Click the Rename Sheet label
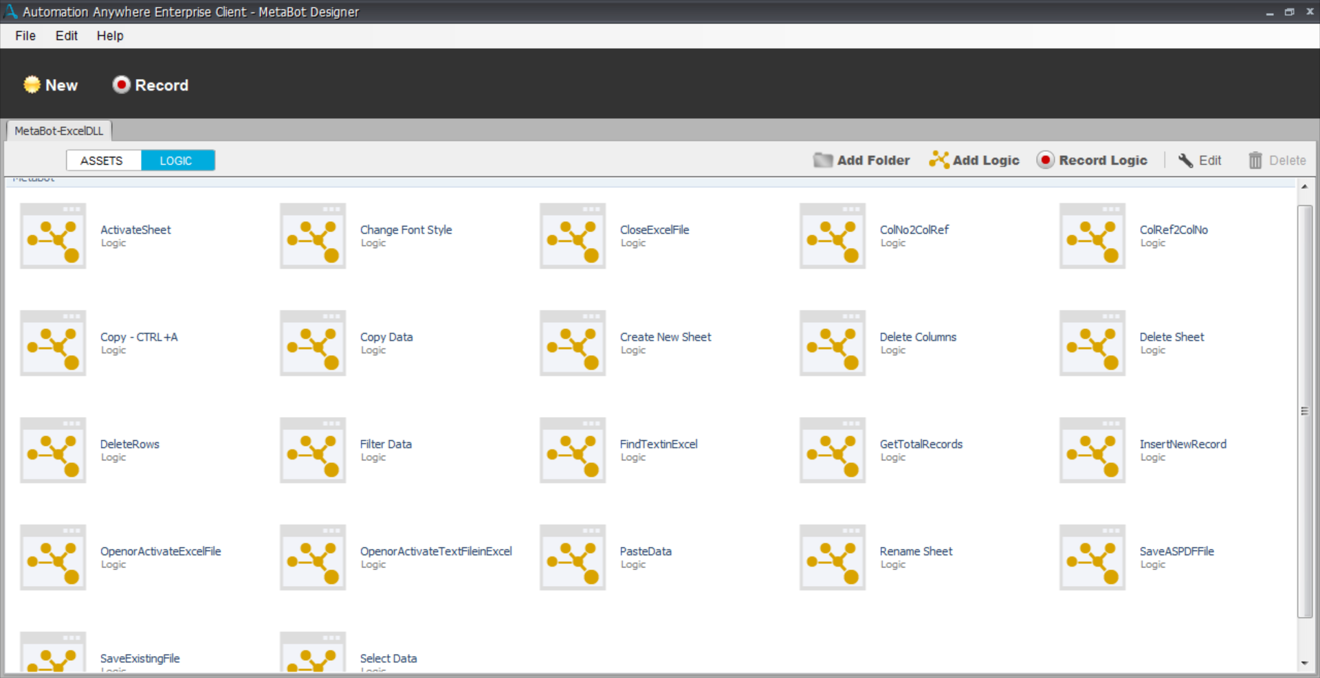This screenshot has height=678, width=1320. coord(916,552)
